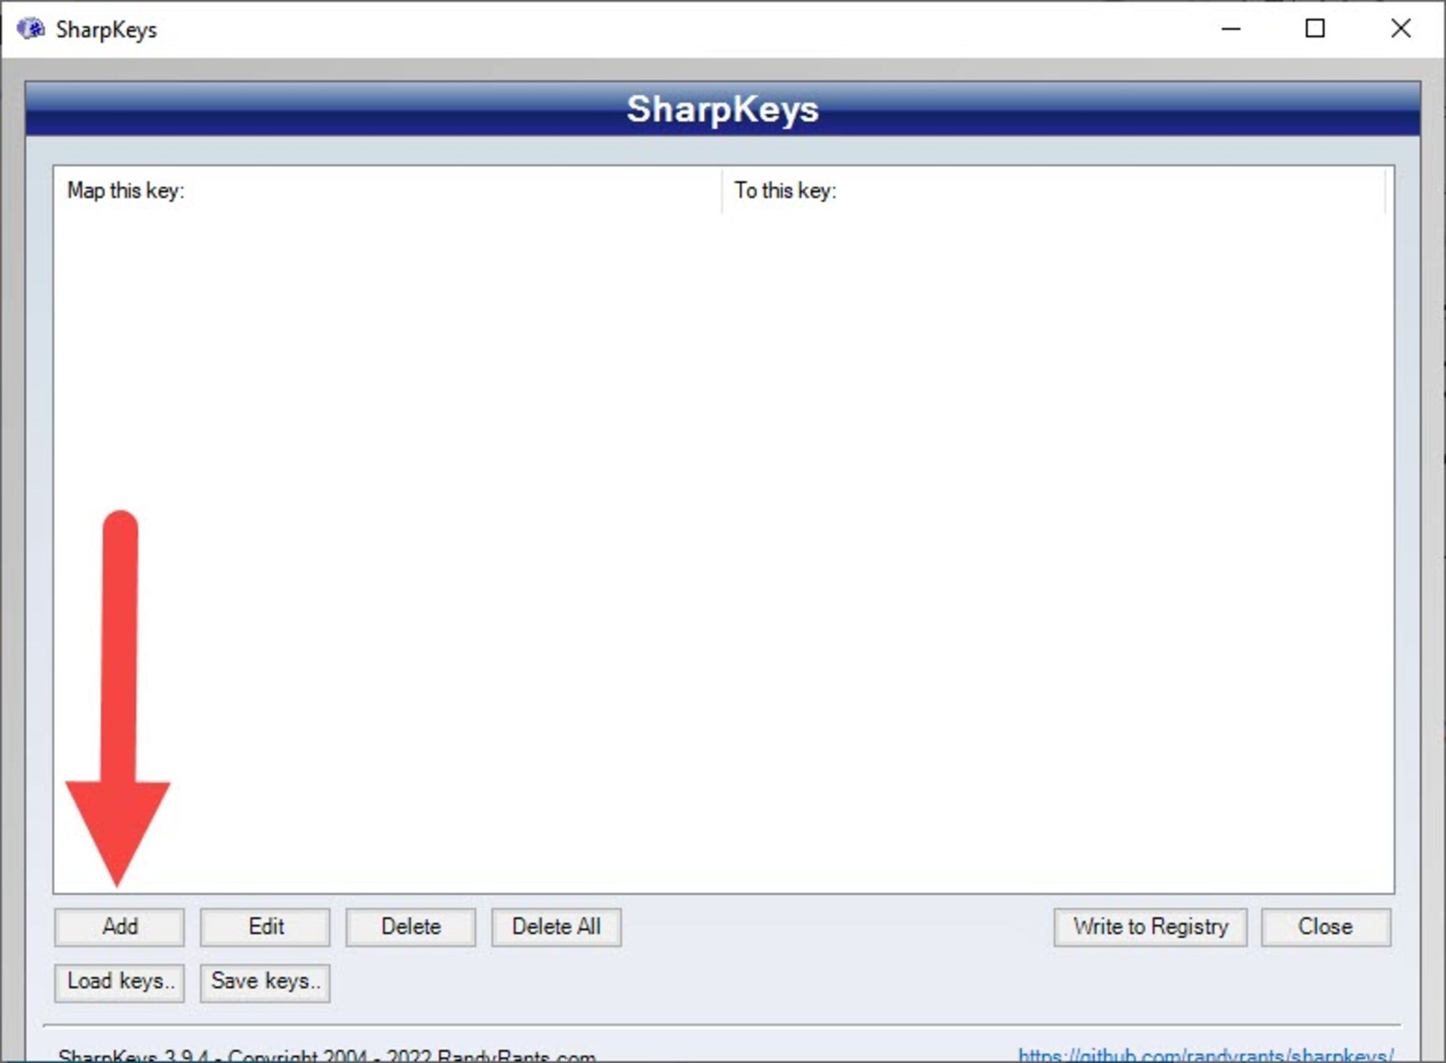Select the Edit button

pyautogui.click(x=264, y=927)
